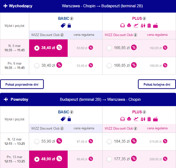Click percent badge beside outbound 192,05 zł
Viewport: 176px width, 168px height.
165,48
